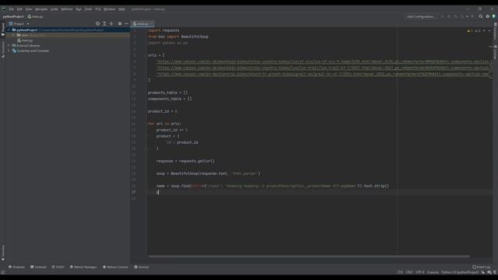Click the Run play icon in toolbar
This screenshot has width=498, height=280.
tap(443, 16)
